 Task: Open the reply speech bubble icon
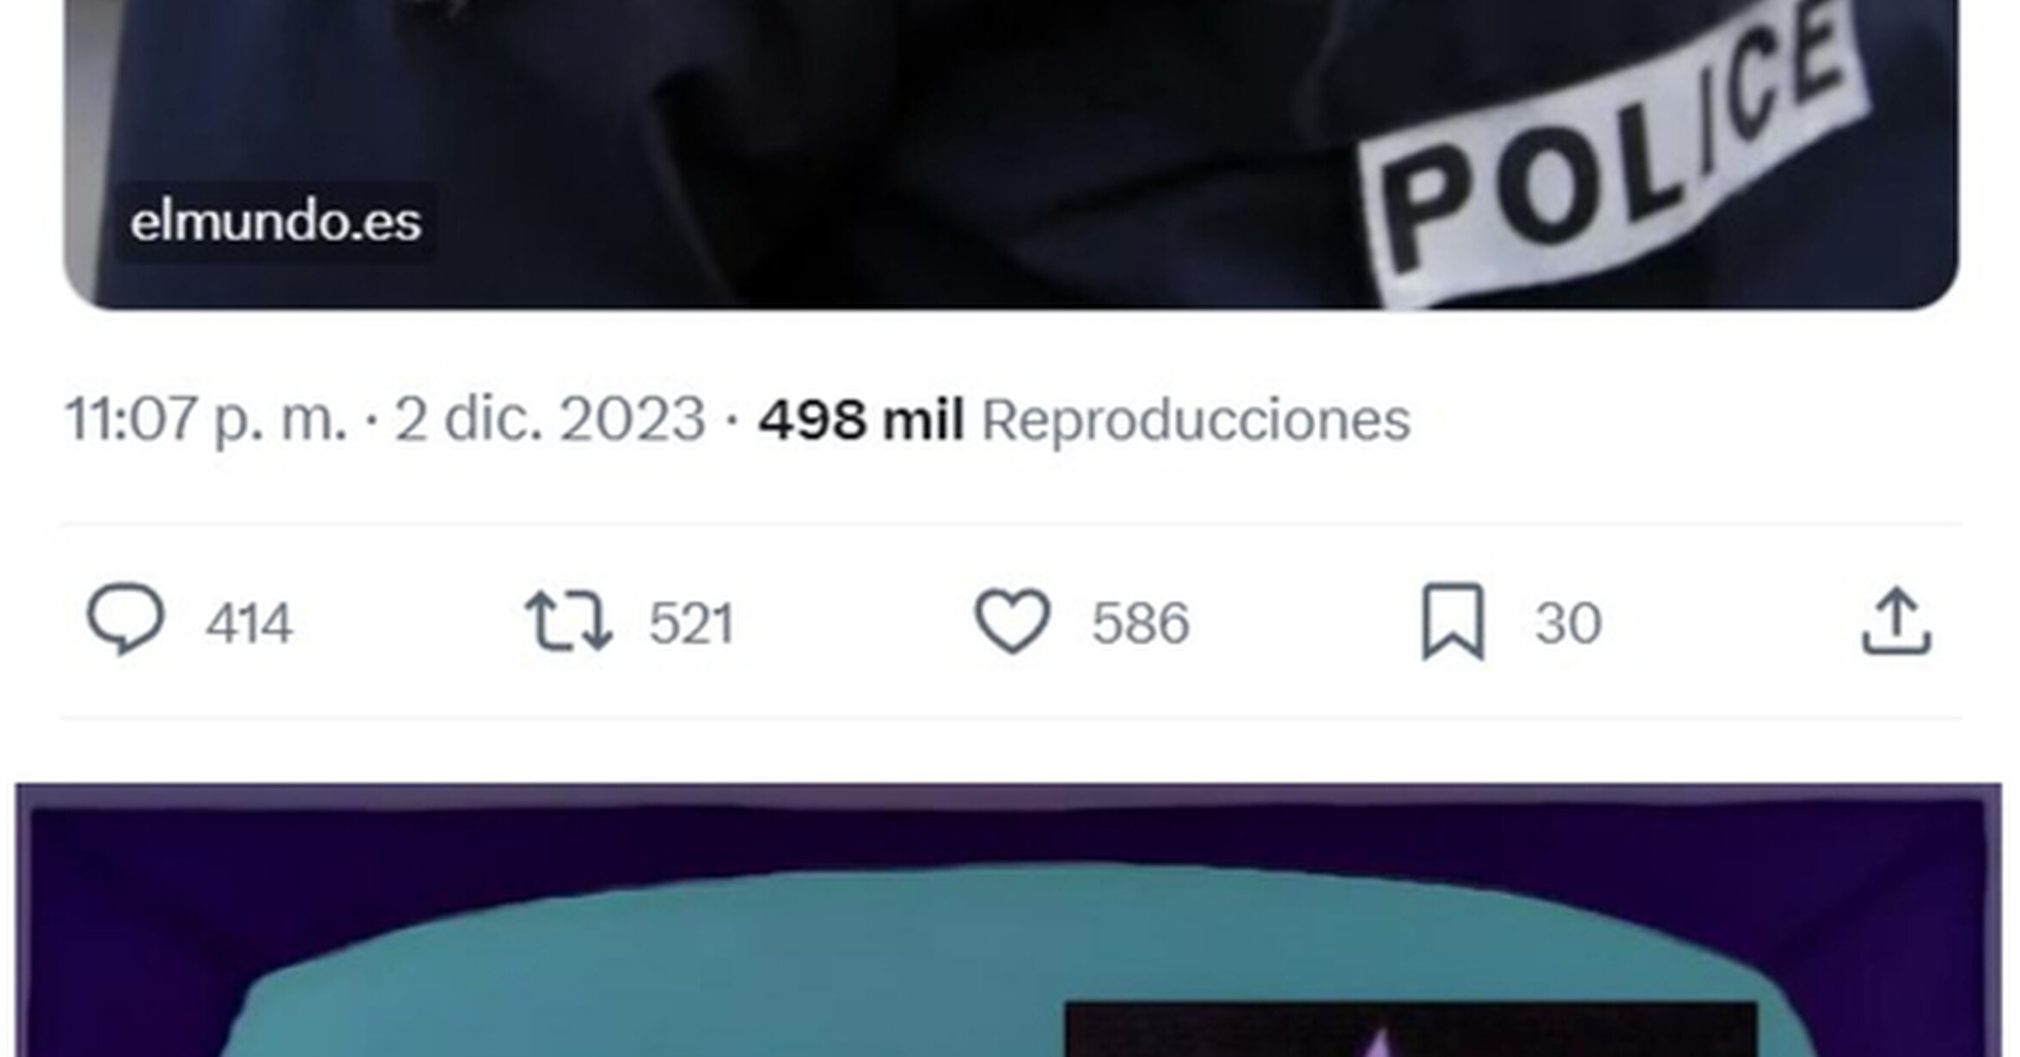[125, 620]
